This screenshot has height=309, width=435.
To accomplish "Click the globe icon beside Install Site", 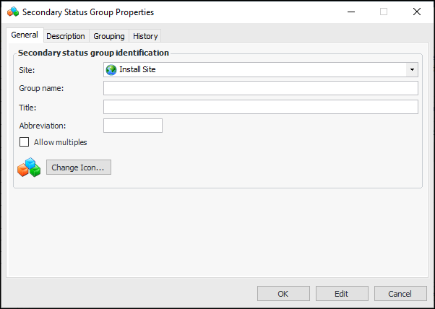I will [x=111, y=70].
